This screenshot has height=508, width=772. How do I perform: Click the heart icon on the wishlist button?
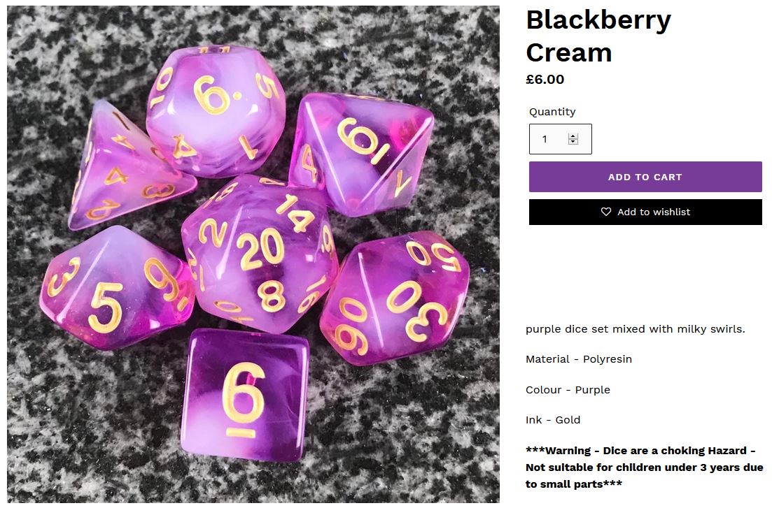[606, 212]
